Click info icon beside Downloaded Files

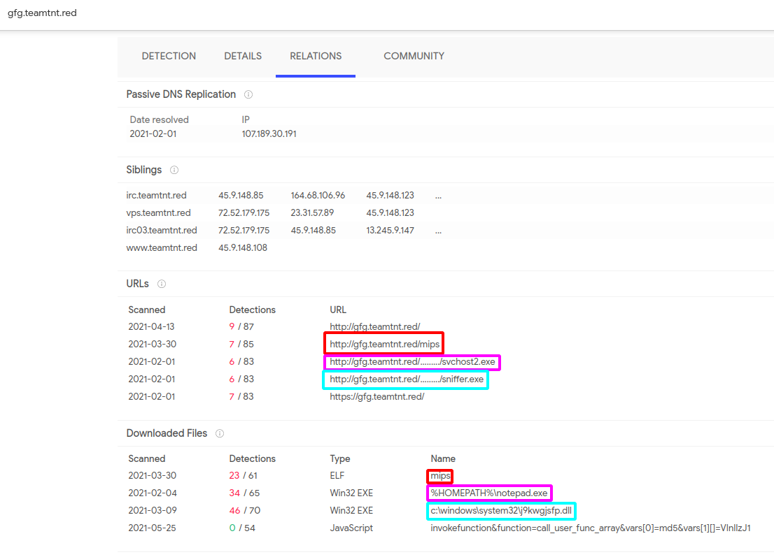[x=220, y=433]
